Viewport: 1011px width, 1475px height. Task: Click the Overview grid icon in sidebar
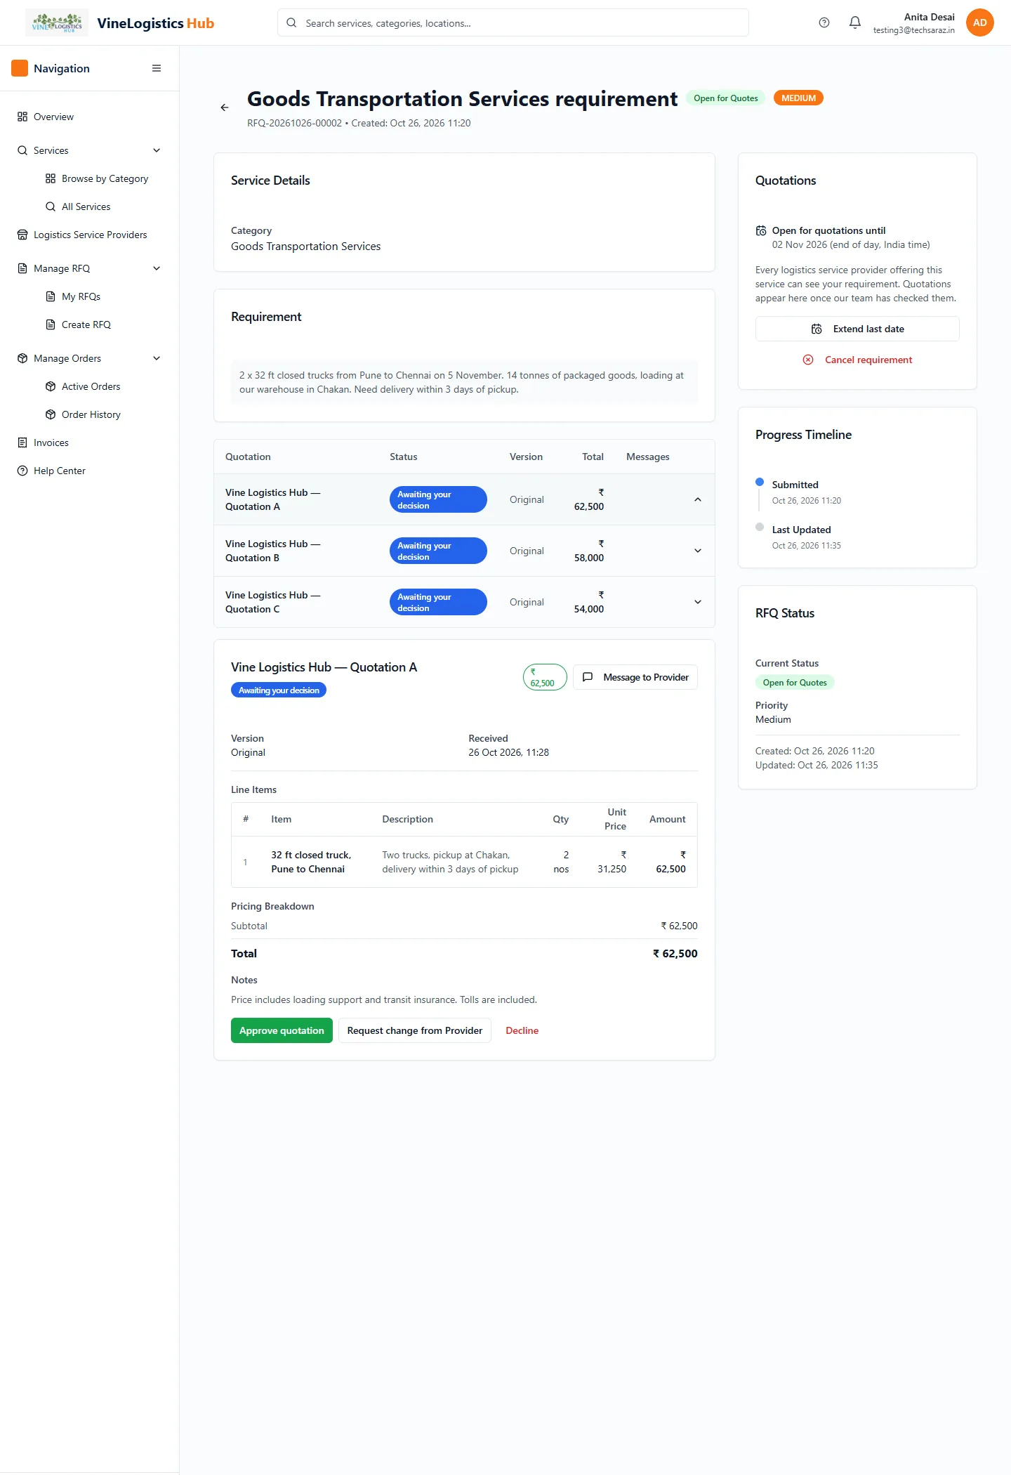click(22, 117)
